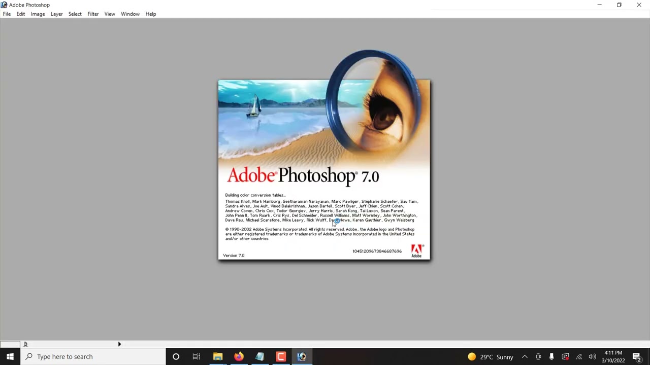Screen dimensions: 650x365
Task: Click the 'Building color conversion tables...' status text
Action: pos(255,195)
